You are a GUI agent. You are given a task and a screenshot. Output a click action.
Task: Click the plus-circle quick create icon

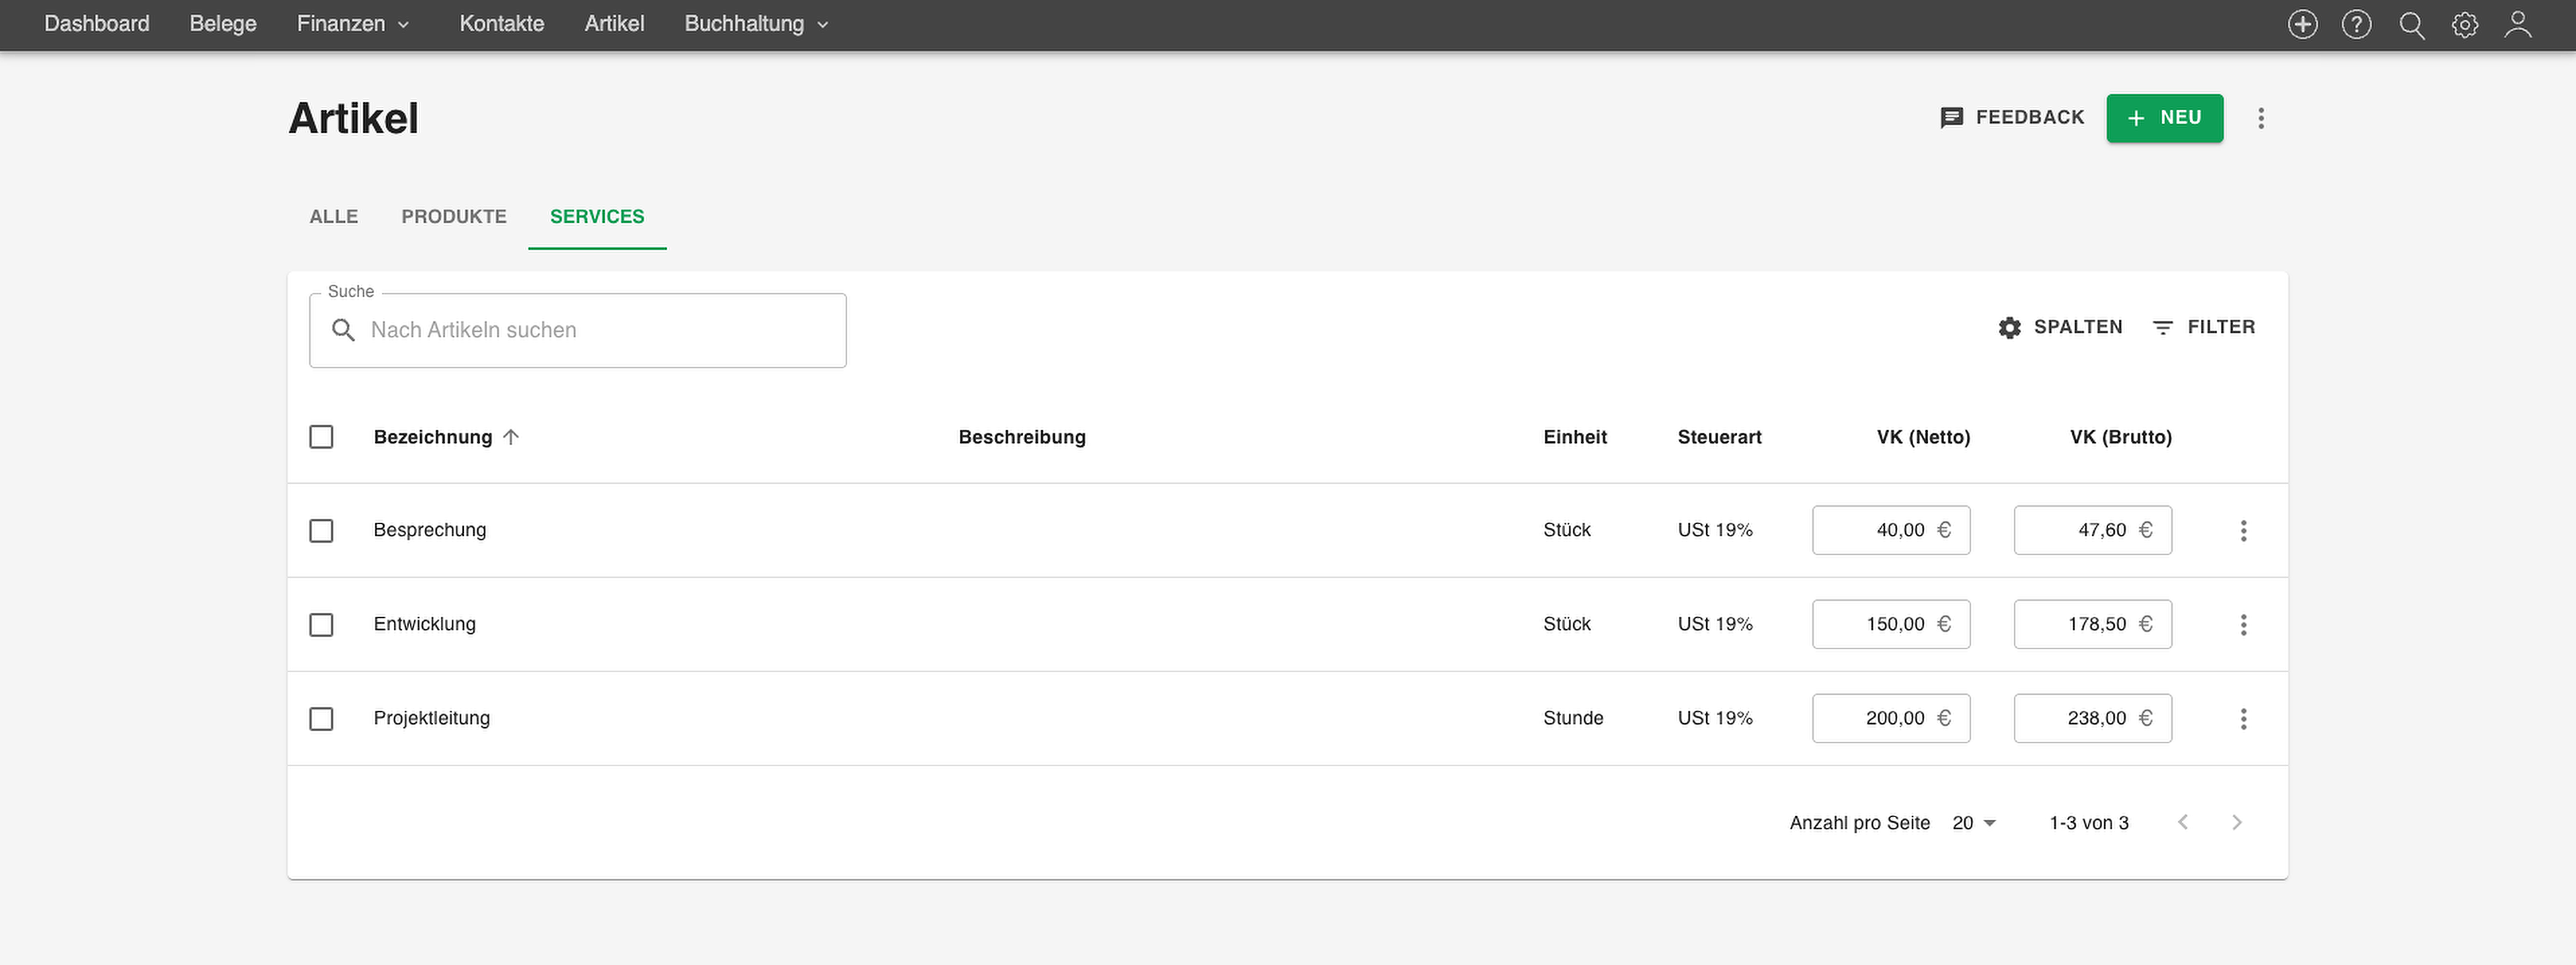[x=2302, y=24]
